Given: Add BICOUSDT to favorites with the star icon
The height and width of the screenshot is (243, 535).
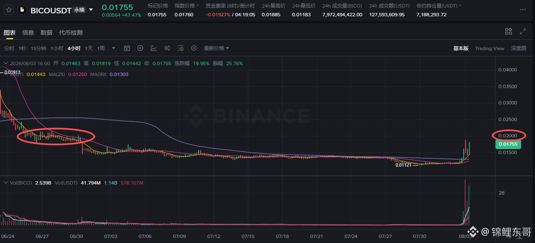Looking at the screenshot, I should tap(9, 10).
